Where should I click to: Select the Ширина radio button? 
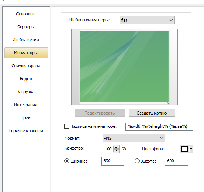coord(67,161)
